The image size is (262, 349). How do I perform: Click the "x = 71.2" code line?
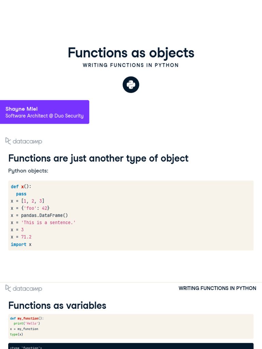click(21, 237)
